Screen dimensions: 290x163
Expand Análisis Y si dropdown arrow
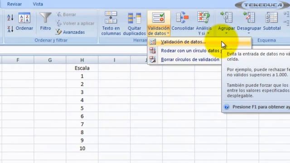208,34
